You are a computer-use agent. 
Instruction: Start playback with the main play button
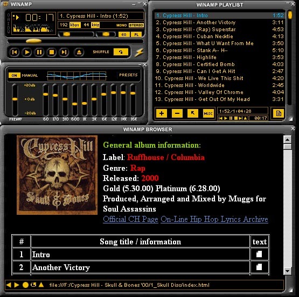click(x=27, y=52)
